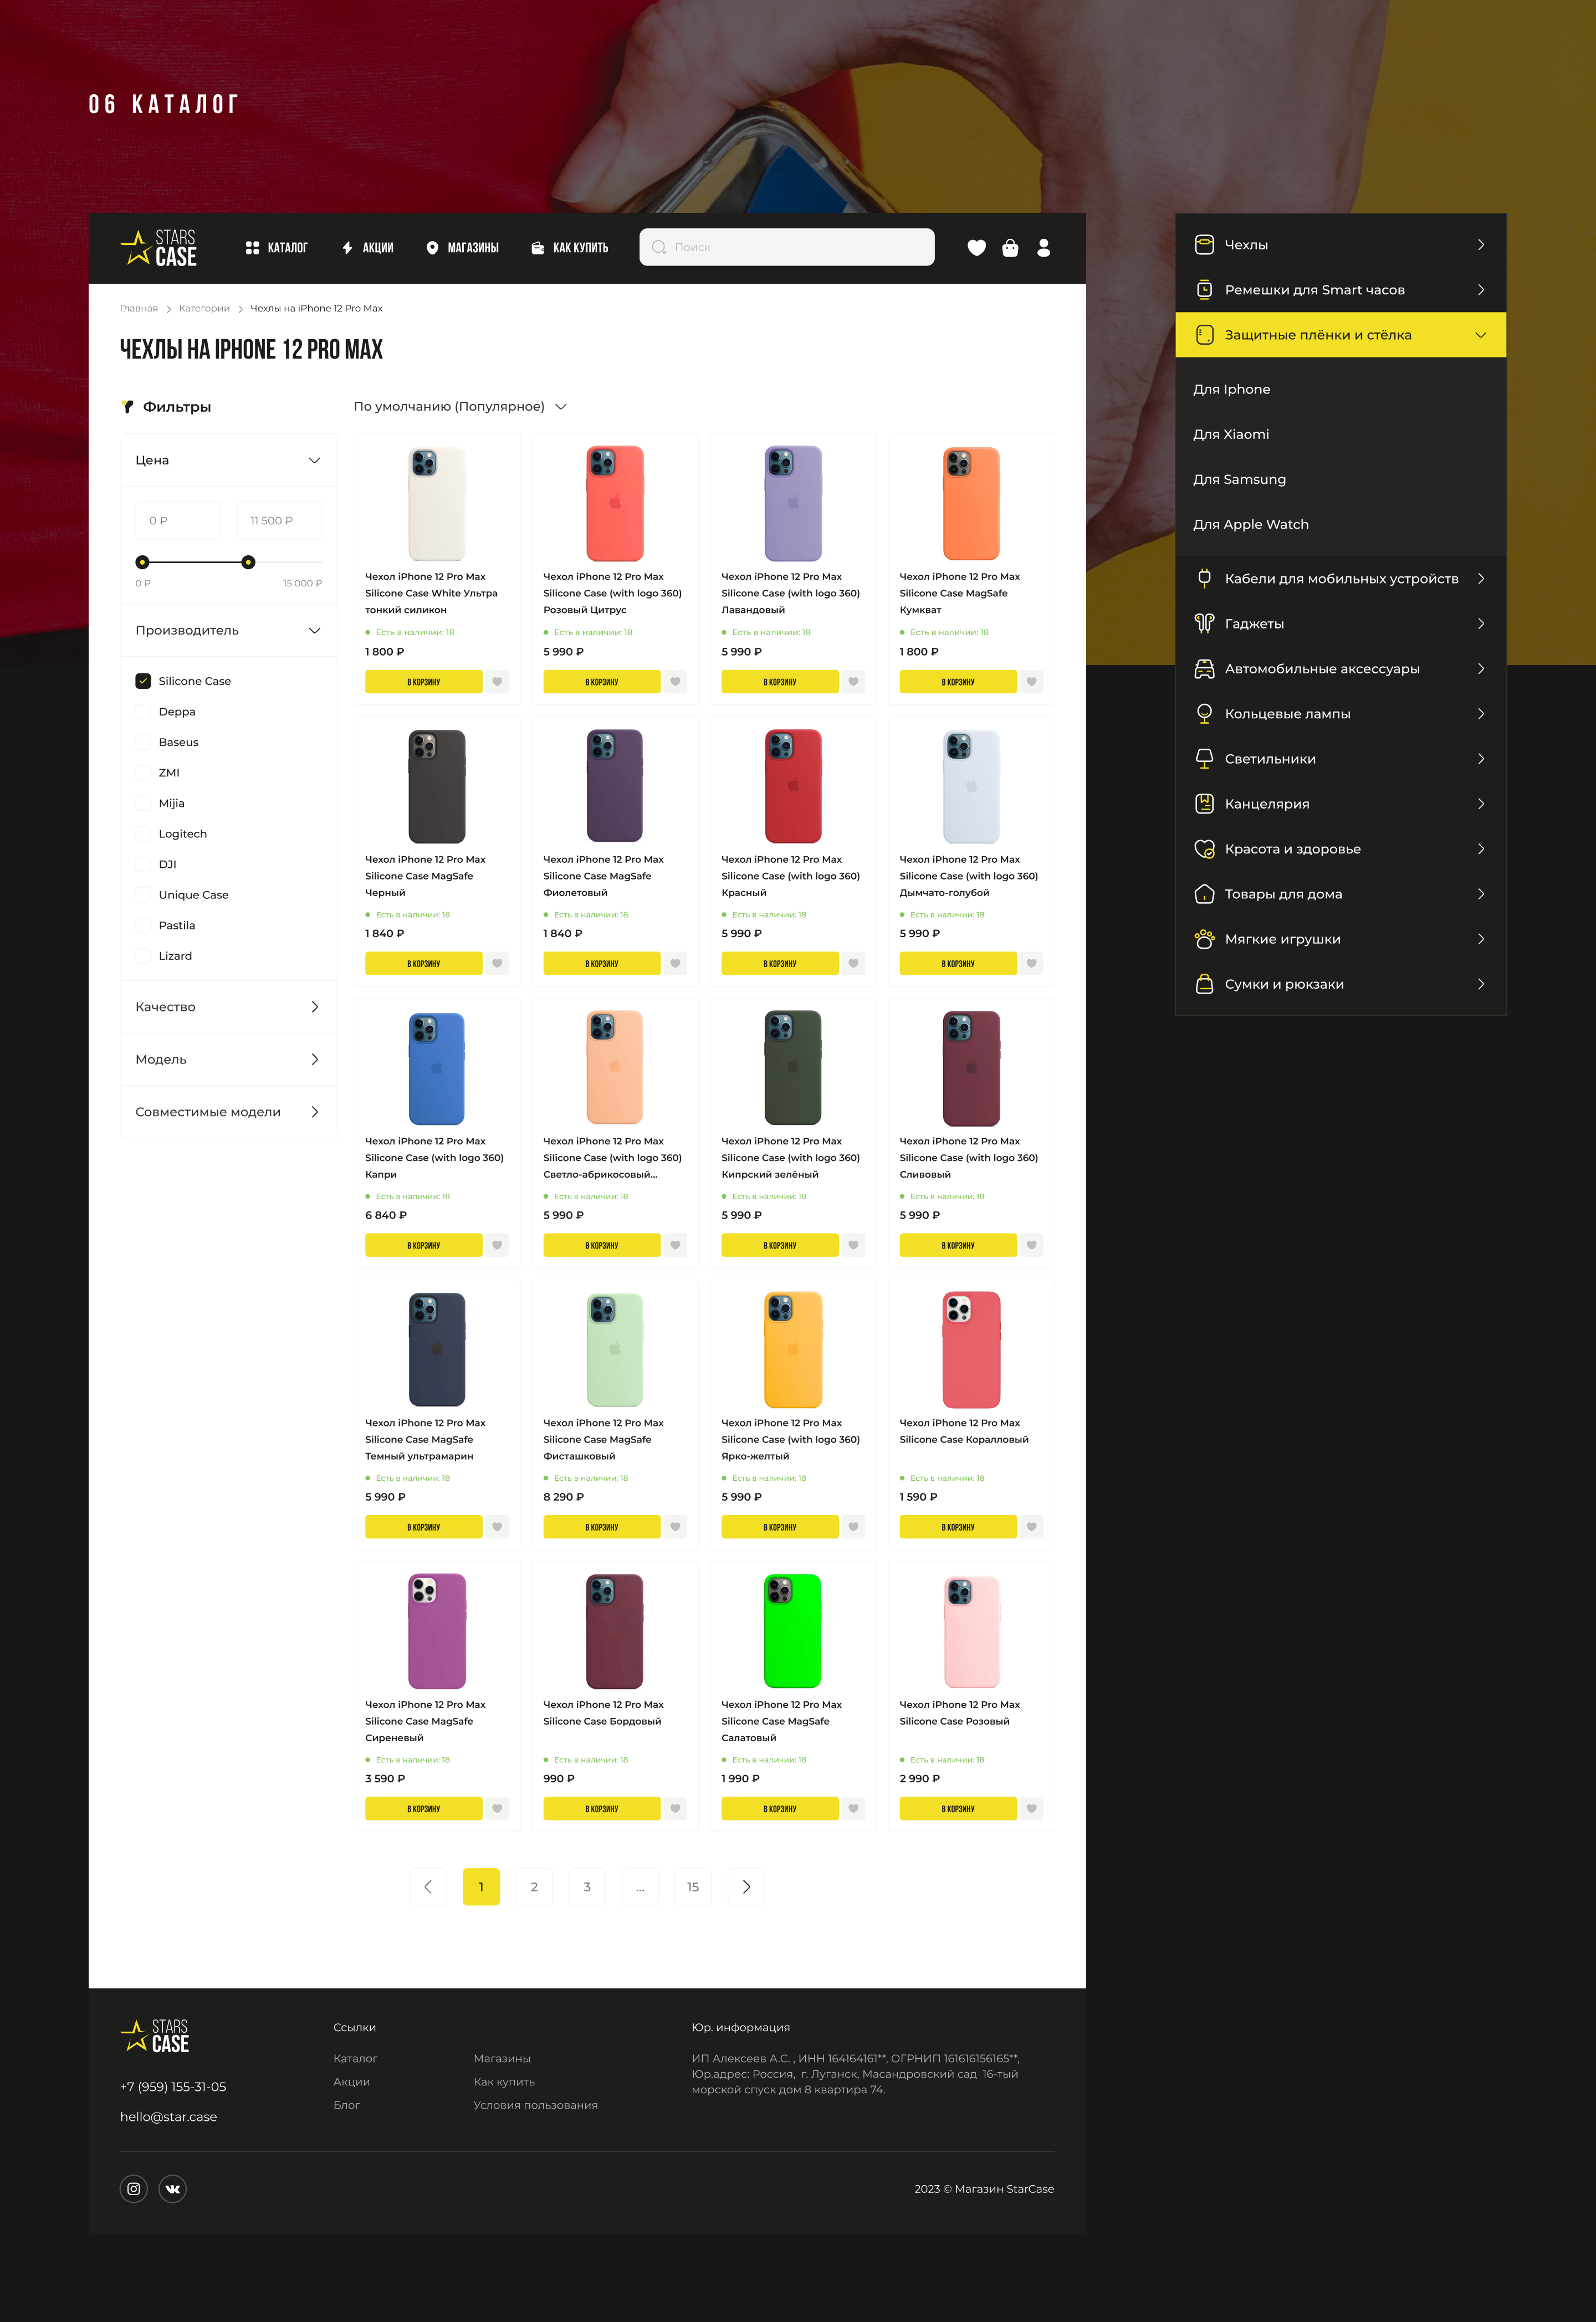The image size is (1596, 2322).
Task: Click user profile icon in header
Action: point(1043,248)
